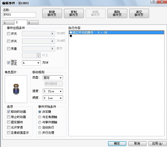Click the help question mark icon
Screen dimensions: 167x147
pos(153,1)
